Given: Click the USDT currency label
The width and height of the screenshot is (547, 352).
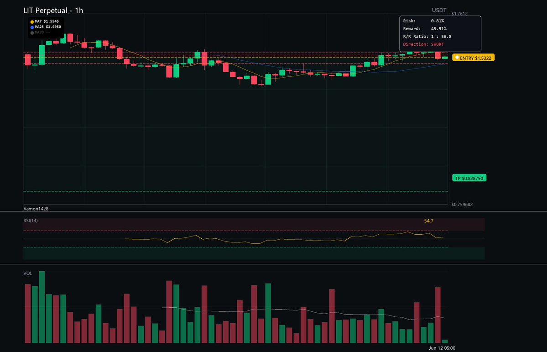Looking at the screenshot, I should 439,11.
